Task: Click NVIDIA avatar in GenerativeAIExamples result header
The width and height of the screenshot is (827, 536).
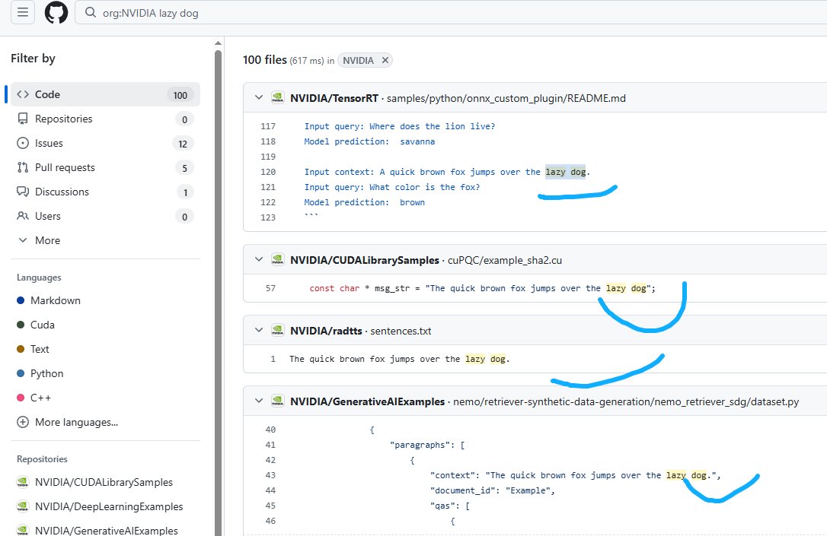Action: point(277,401)
